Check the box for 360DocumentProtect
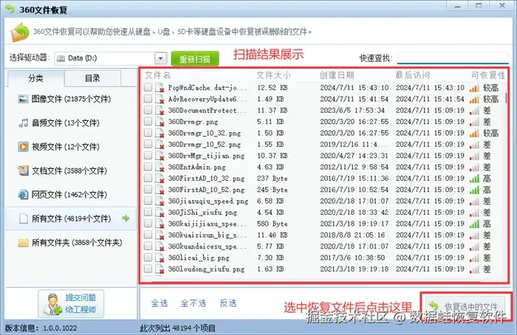The width and height of the screenshot is (517, 335). point(148,110)
